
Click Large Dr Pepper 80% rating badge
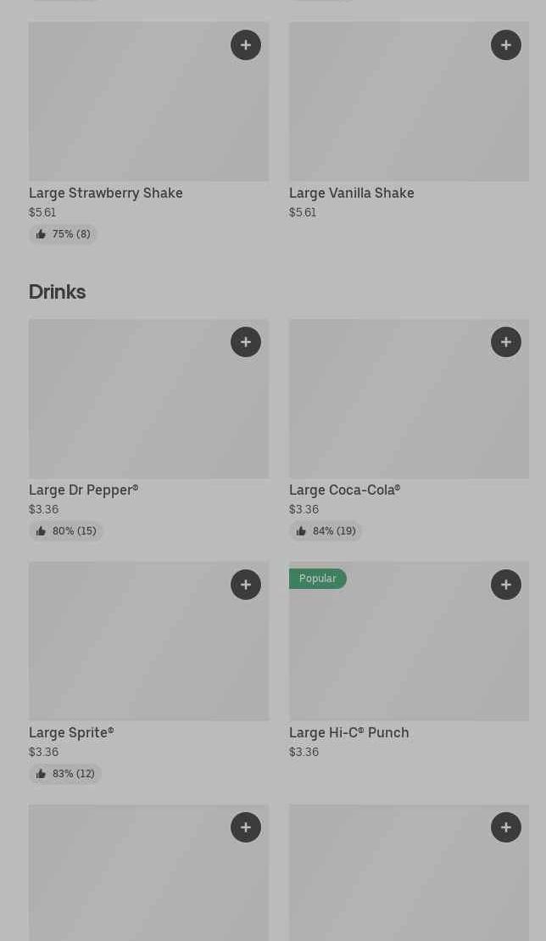tap(66, 531)
